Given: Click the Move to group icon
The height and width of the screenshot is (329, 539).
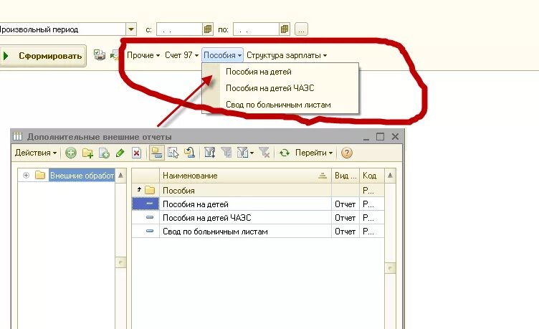Looking at the screenshot, I should [190, 153].
